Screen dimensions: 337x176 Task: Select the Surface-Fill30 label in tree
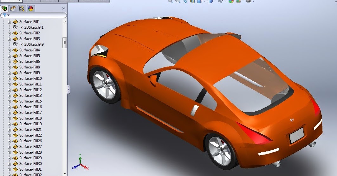pos(30,163)
